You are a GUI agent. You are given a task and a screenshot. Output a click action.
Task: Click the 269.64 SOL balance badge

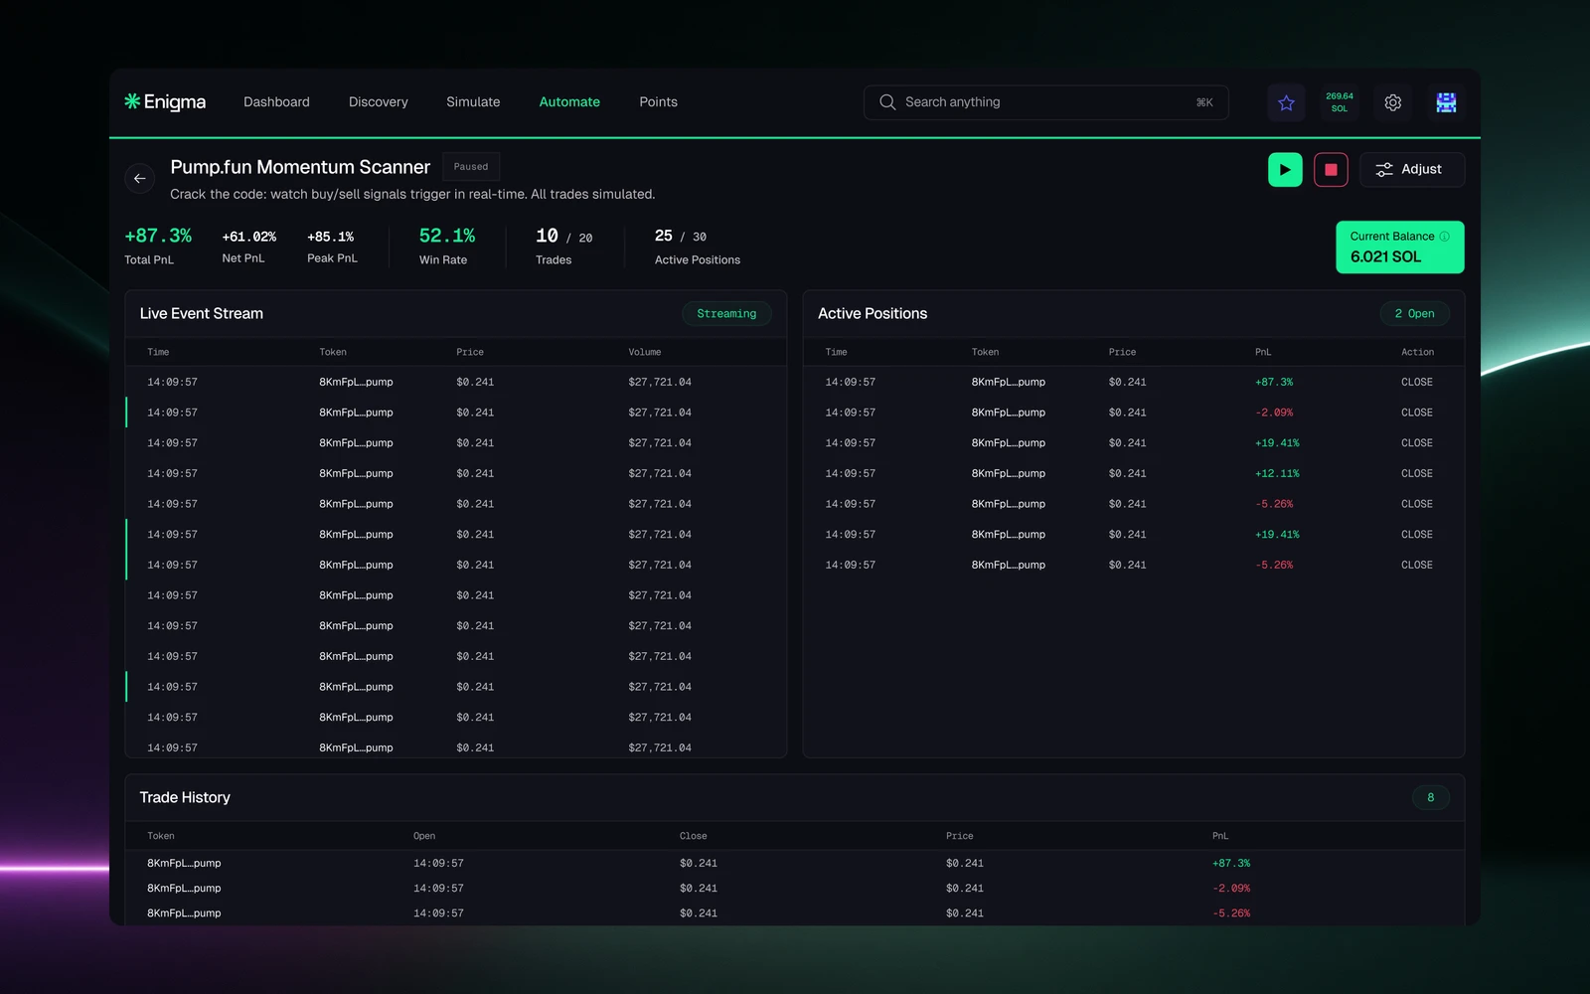(x=1339, y=102)
